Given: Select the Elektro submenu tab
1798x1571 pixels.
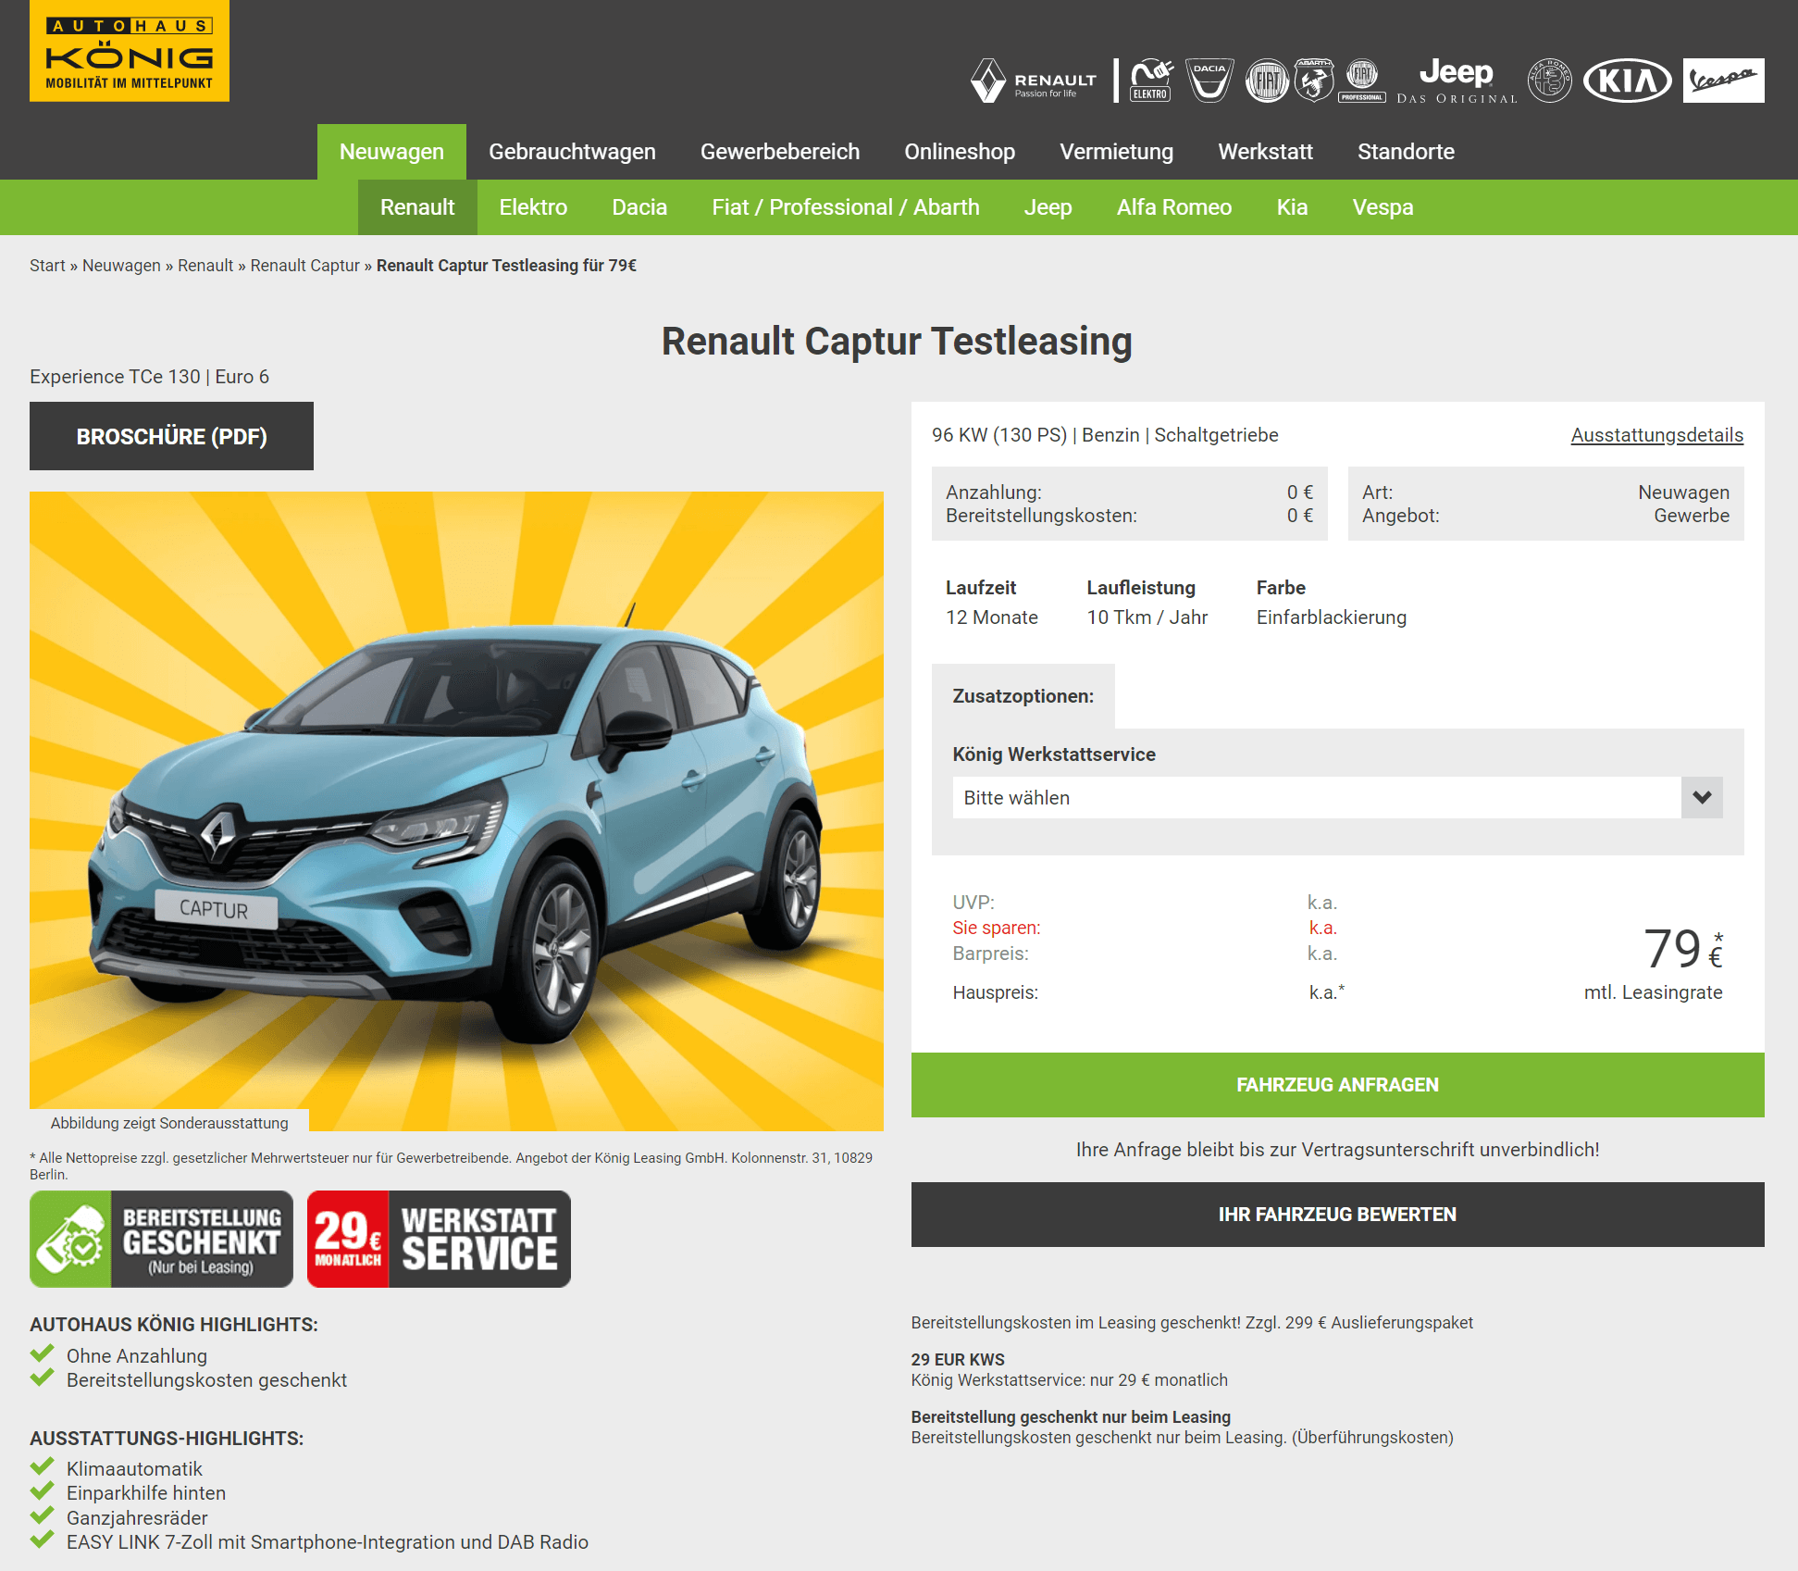Looking at the screenshot, I should (x=533, y=207).
